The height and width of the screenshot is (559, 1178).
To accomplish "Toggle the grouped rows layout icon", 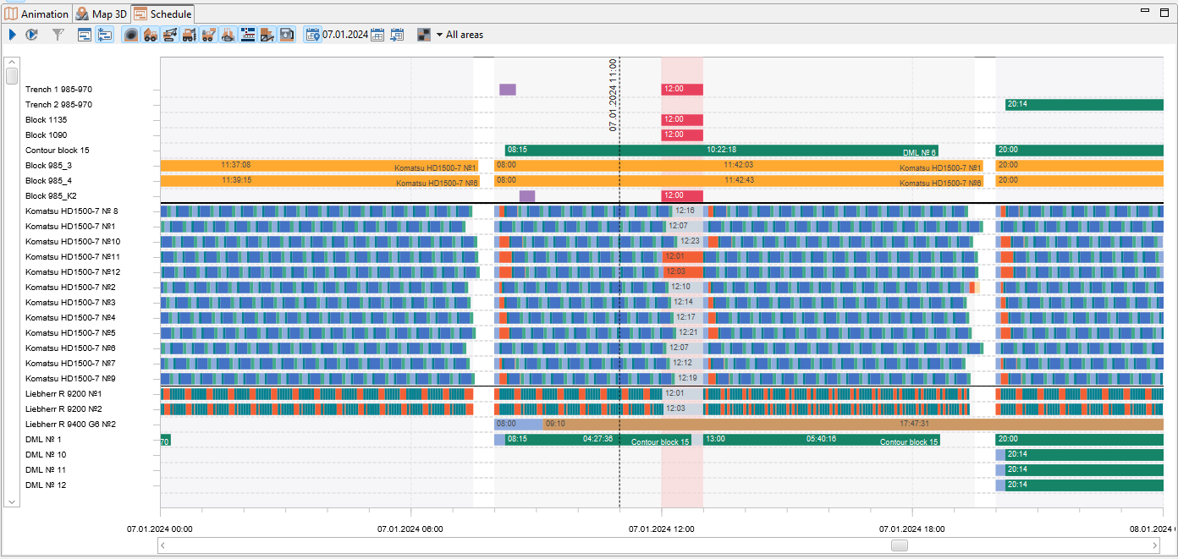I will pyautogui.click(x=105, y=35).
